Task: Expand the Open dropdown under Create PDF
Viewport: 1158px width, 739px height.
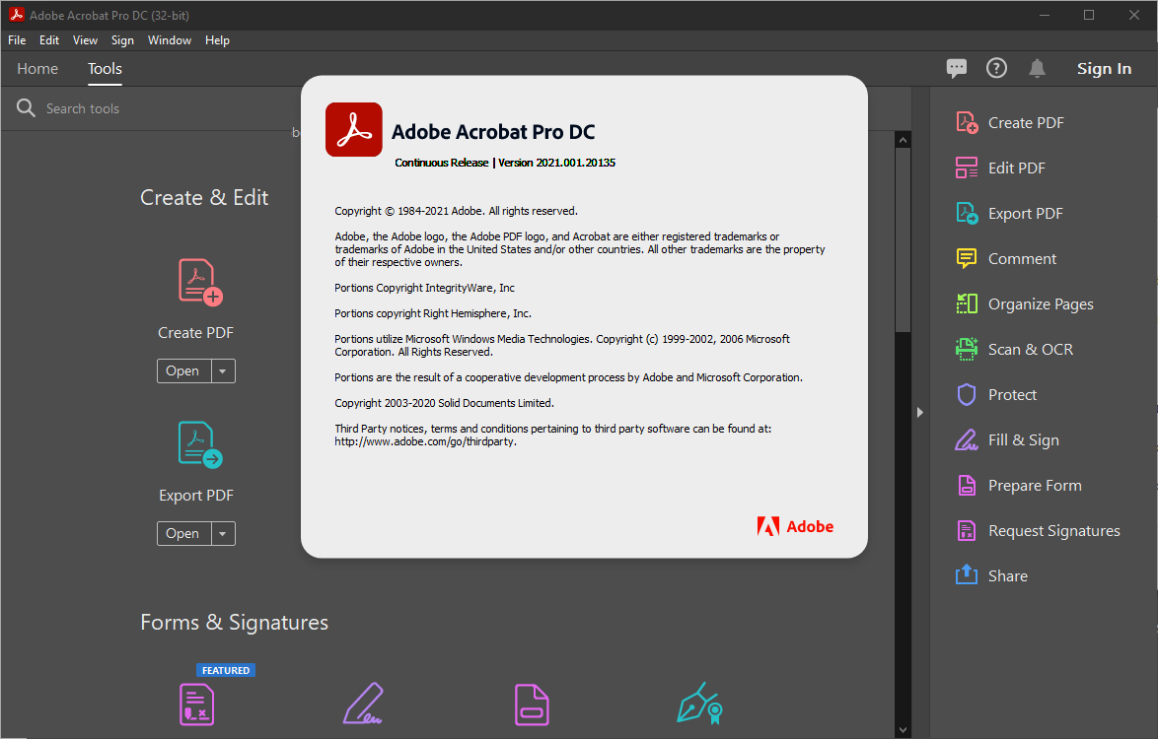Action: 222,370
